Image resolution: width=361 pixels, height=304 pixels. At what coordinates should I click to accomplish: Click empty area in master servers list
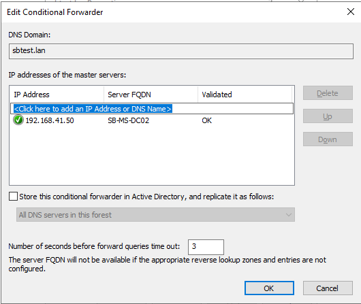click(x=152, y=155)
